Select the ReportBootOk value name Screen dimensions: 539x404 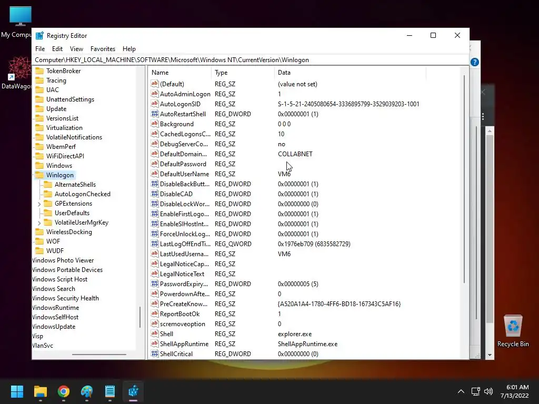point(180,314)
